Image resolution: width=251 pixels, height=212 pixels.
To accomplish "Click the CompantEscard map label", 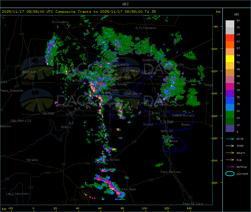I will click(x=183, y=115).
